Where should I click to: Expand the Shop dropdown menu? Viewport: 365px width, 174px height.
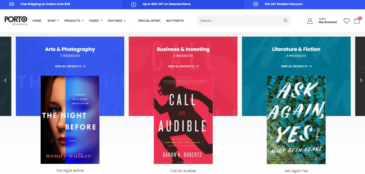(53, 21)
